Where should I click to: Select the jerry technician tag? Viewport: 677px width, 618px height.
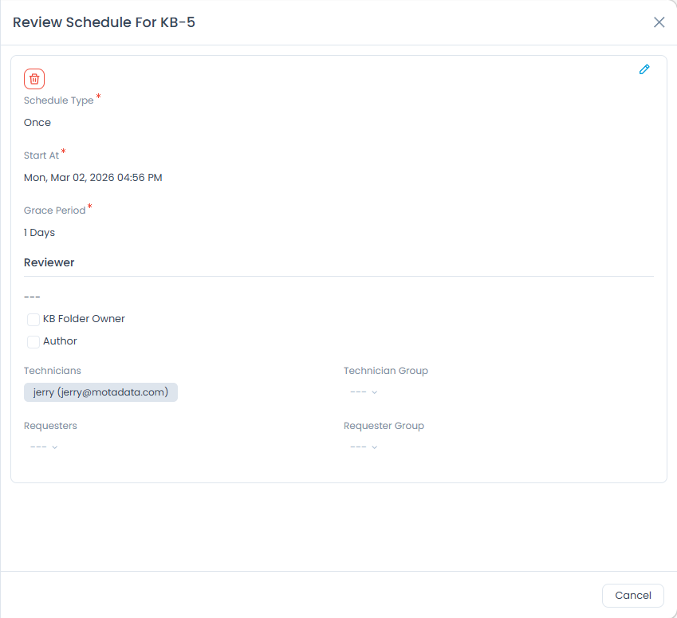click(100, 392)
